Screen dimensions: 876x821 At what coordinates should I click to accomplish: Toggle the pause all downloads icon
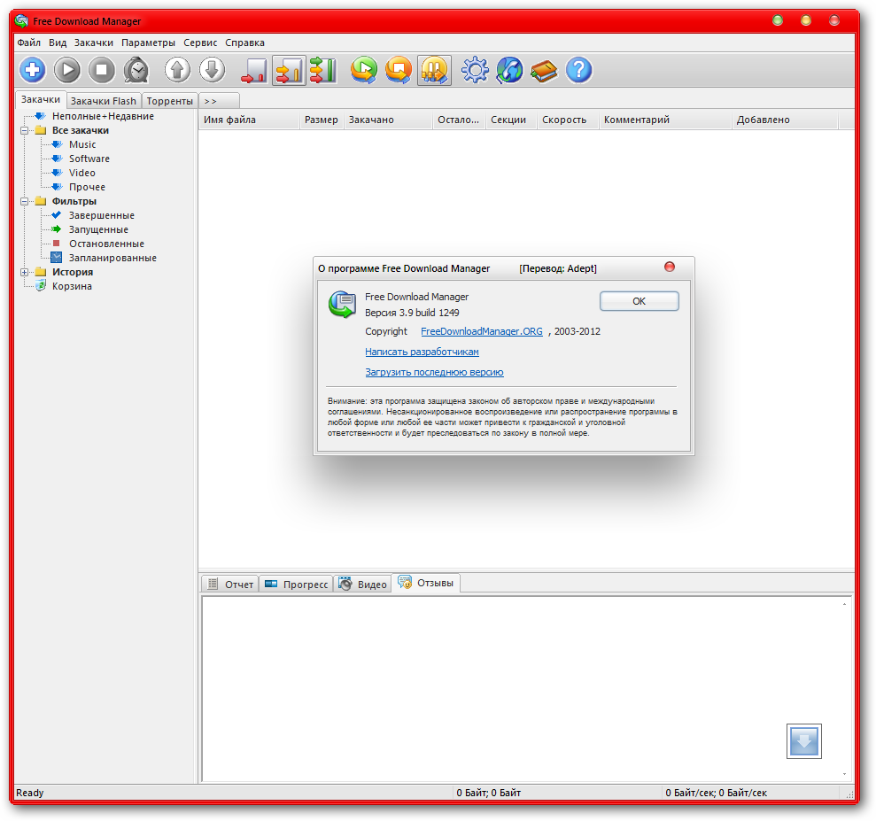(x=434, y=70)
